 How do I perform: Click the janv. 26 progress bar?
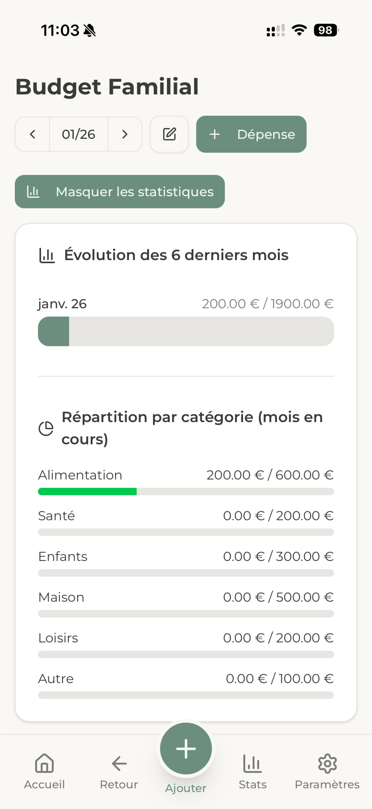[x=186, y=331]
